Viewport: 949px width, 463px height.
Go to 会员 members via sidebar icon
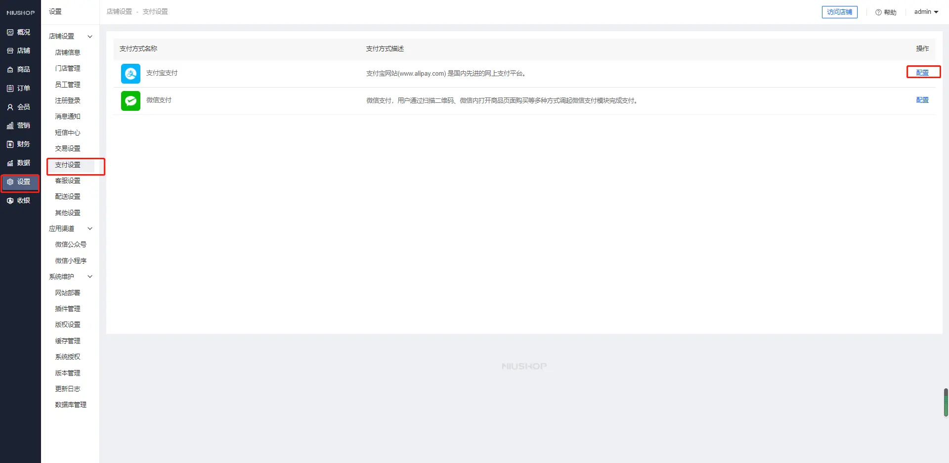[x=10, y=107]
